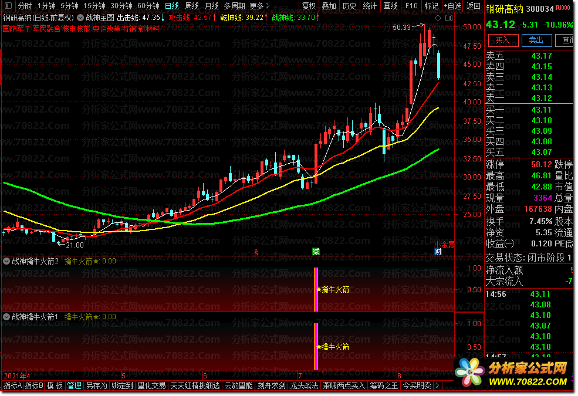
Task: Activate the 画线 drawing tool
Action: (x=390, y=6)
